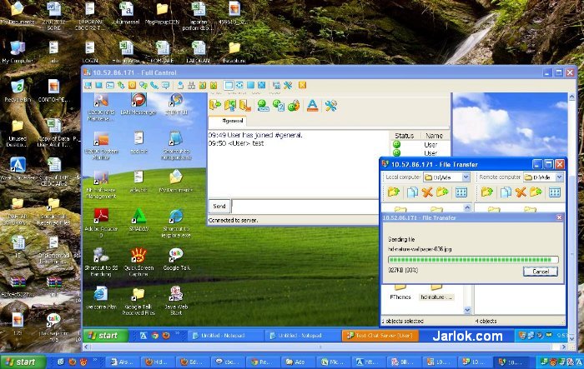Open Text Chat from Radmin toolbar
The image size is (584, 369).
pyautogui.click(x=143, y=86)
